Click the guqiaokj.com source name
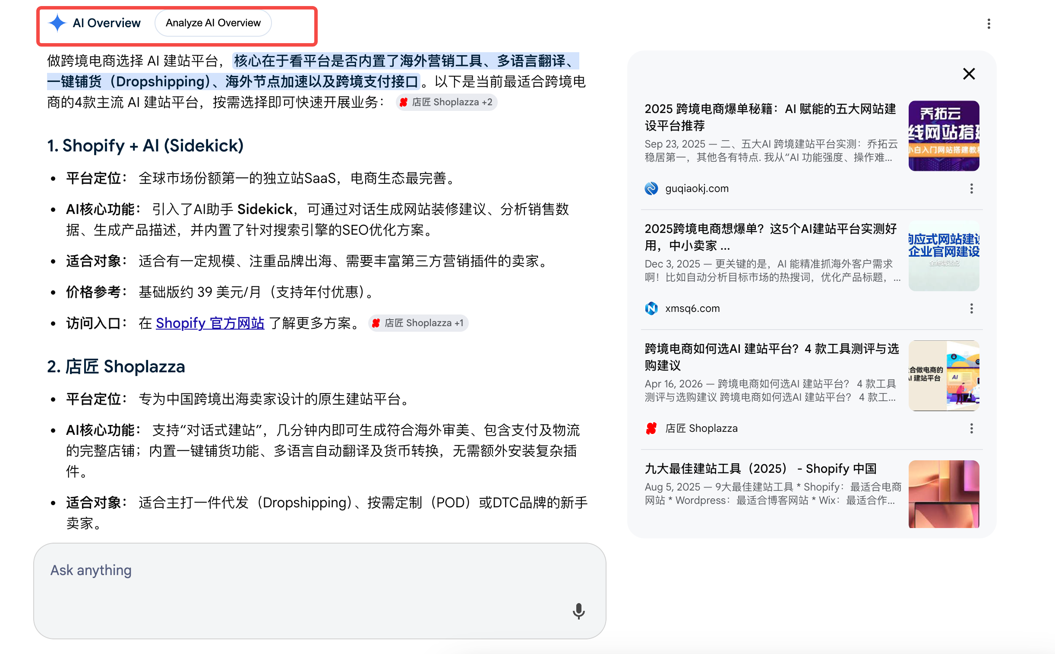1055x654 pixels. pos(697,189)
